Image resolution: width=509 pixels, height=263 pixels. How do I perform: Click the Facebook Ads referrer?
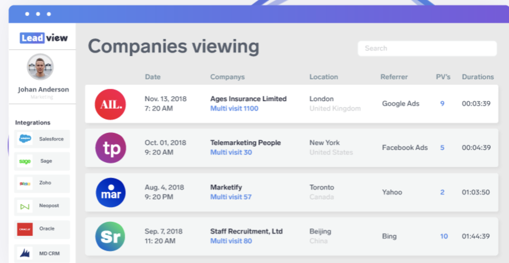click(x=405, y=148)
